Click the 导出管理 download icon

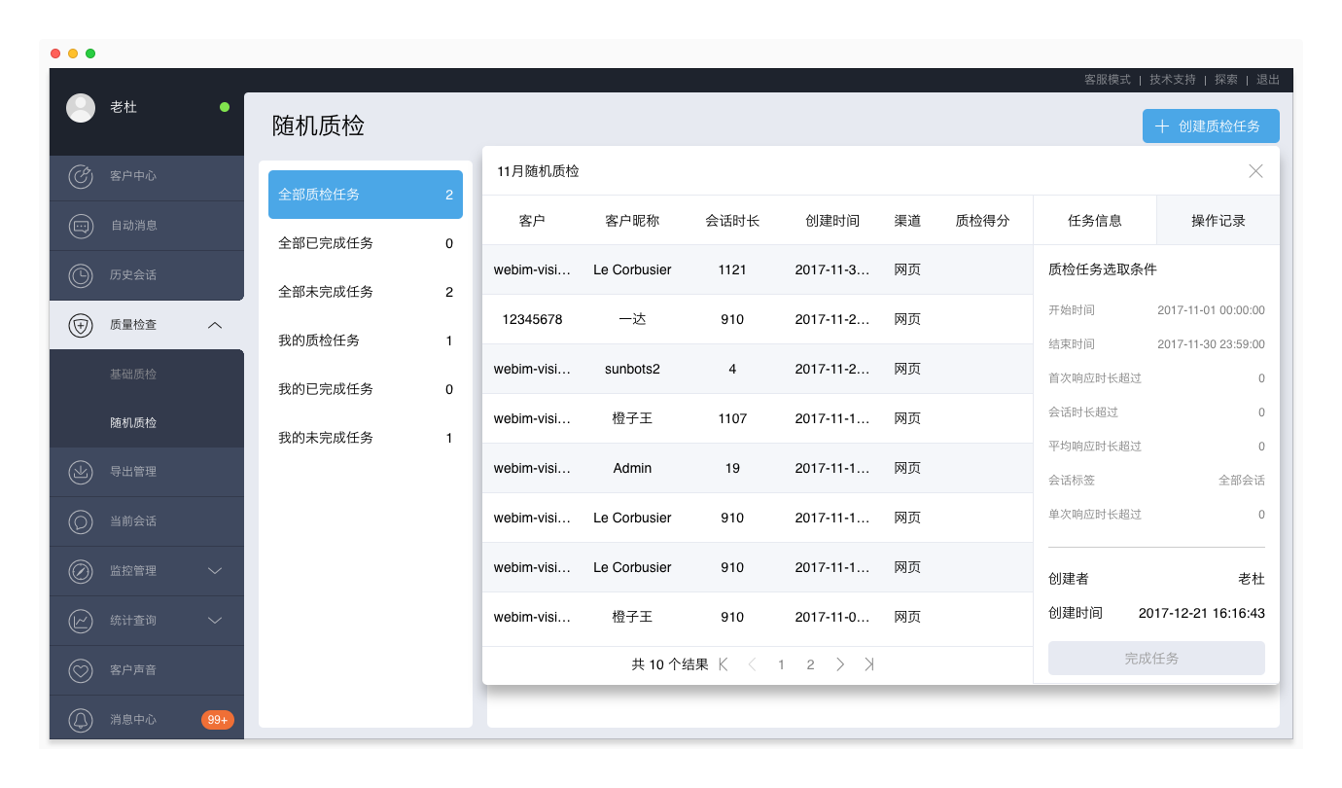click(x=81, y=472)
